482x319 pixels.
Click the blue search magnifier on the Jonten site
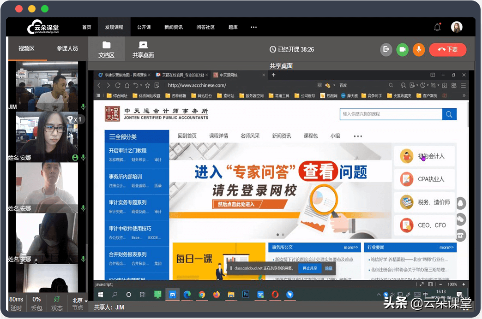tap(449, 114)
